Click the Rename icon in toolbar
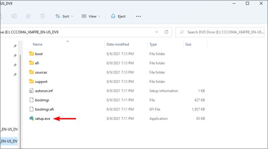 [14, 16]
